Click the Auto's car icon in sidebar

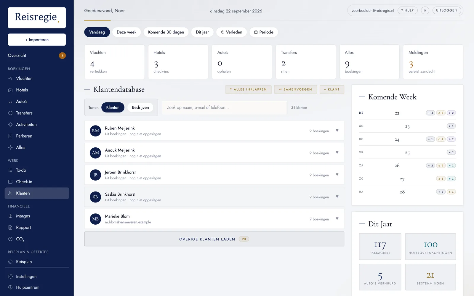click(x=10, y=102)
